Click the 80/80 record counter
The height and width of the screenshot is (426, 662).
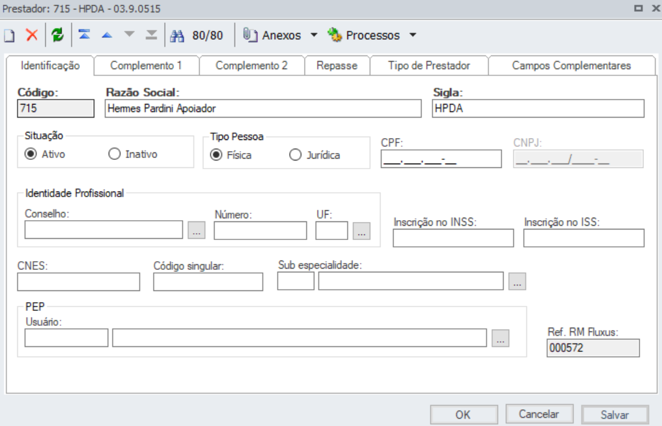point(208,35)
